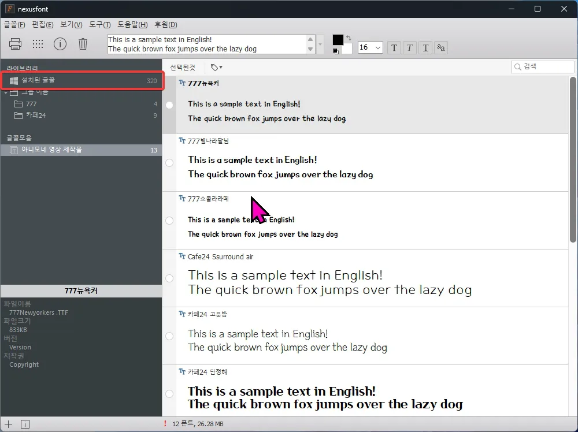Open the 도움말(H) menu
Viewport: 578px width, 432px height.
click(x=132, y=25)
